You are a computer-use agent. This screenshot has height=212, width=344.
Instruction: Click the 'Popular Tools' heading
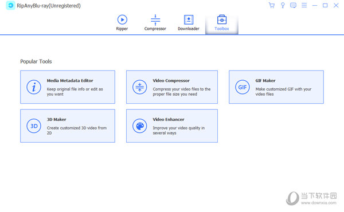36,61
